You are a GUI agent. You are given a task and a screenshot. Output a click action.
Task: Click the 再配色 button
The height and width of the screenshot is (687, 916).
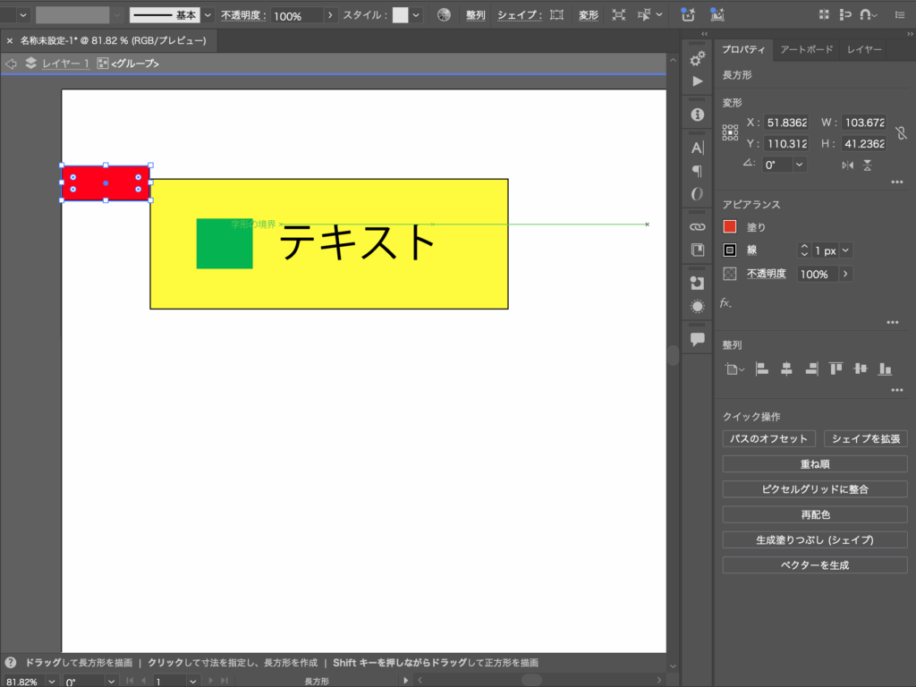pyautogui.click(x=814, y=515)
